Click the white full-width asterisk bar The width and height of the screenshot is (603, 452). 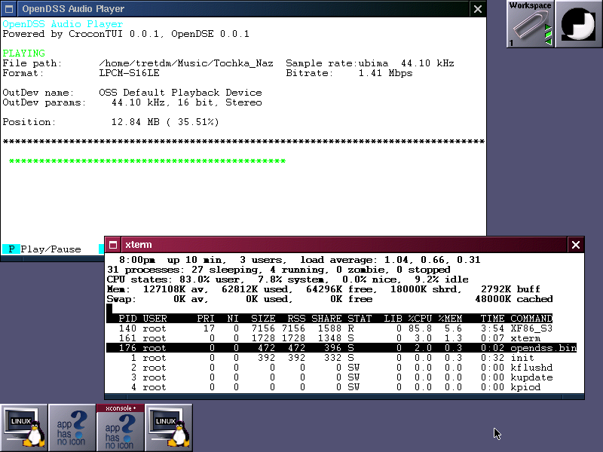[x=243, y=142]
